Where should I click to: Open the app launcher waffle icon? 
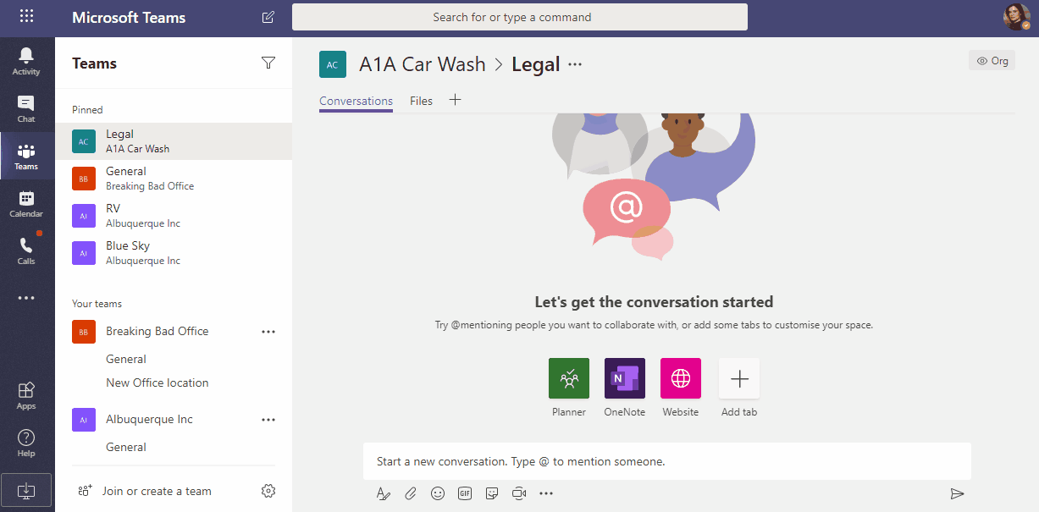(26, 16)
